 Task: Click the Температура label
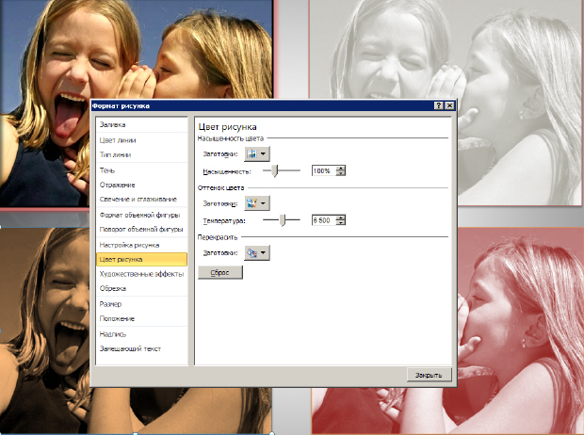pos(224,221)
